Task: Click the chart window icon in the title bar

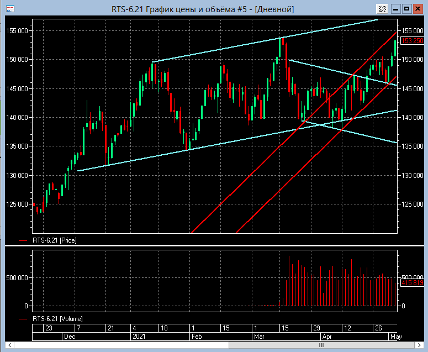Action: pyautogui.click(x=10, y=9)
